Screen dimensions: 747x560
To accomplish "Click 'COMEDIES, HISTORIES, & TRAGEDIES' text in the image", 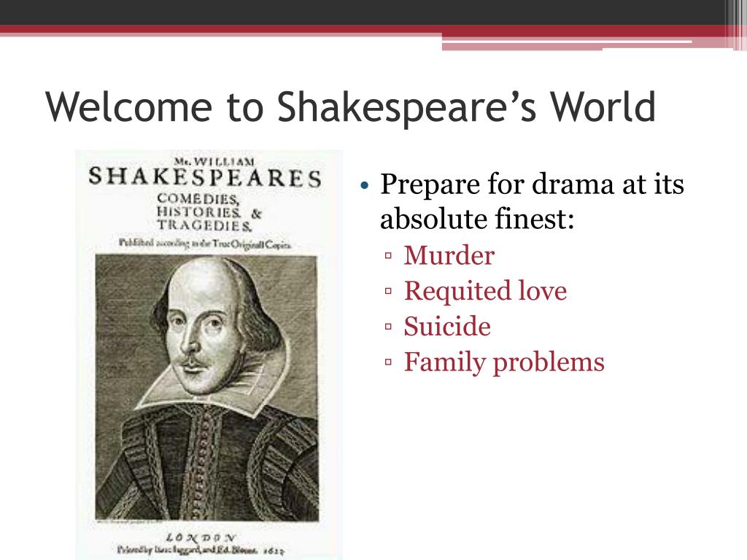I will (x=209, y=212).
